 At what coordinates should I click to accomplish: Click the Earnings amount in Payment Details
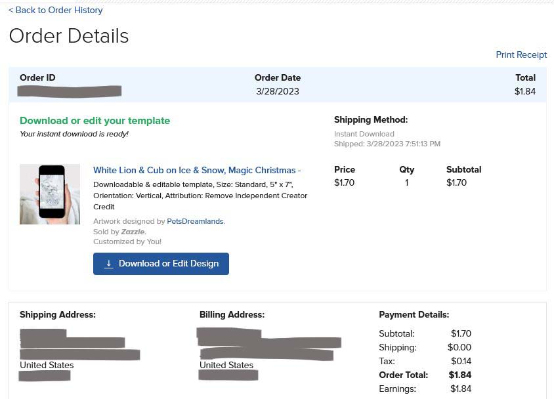(461, 388)
